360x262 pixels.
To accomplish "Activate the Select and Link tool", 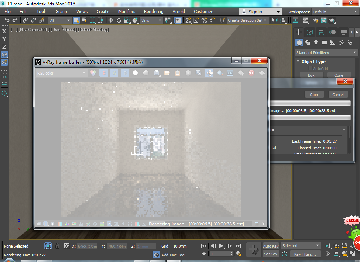I will pos(25,20).
